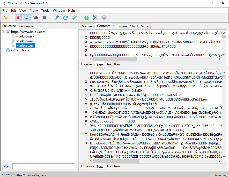229x177 pixels.
Task: Switch to the Structure tab
Action: point(9,26)
